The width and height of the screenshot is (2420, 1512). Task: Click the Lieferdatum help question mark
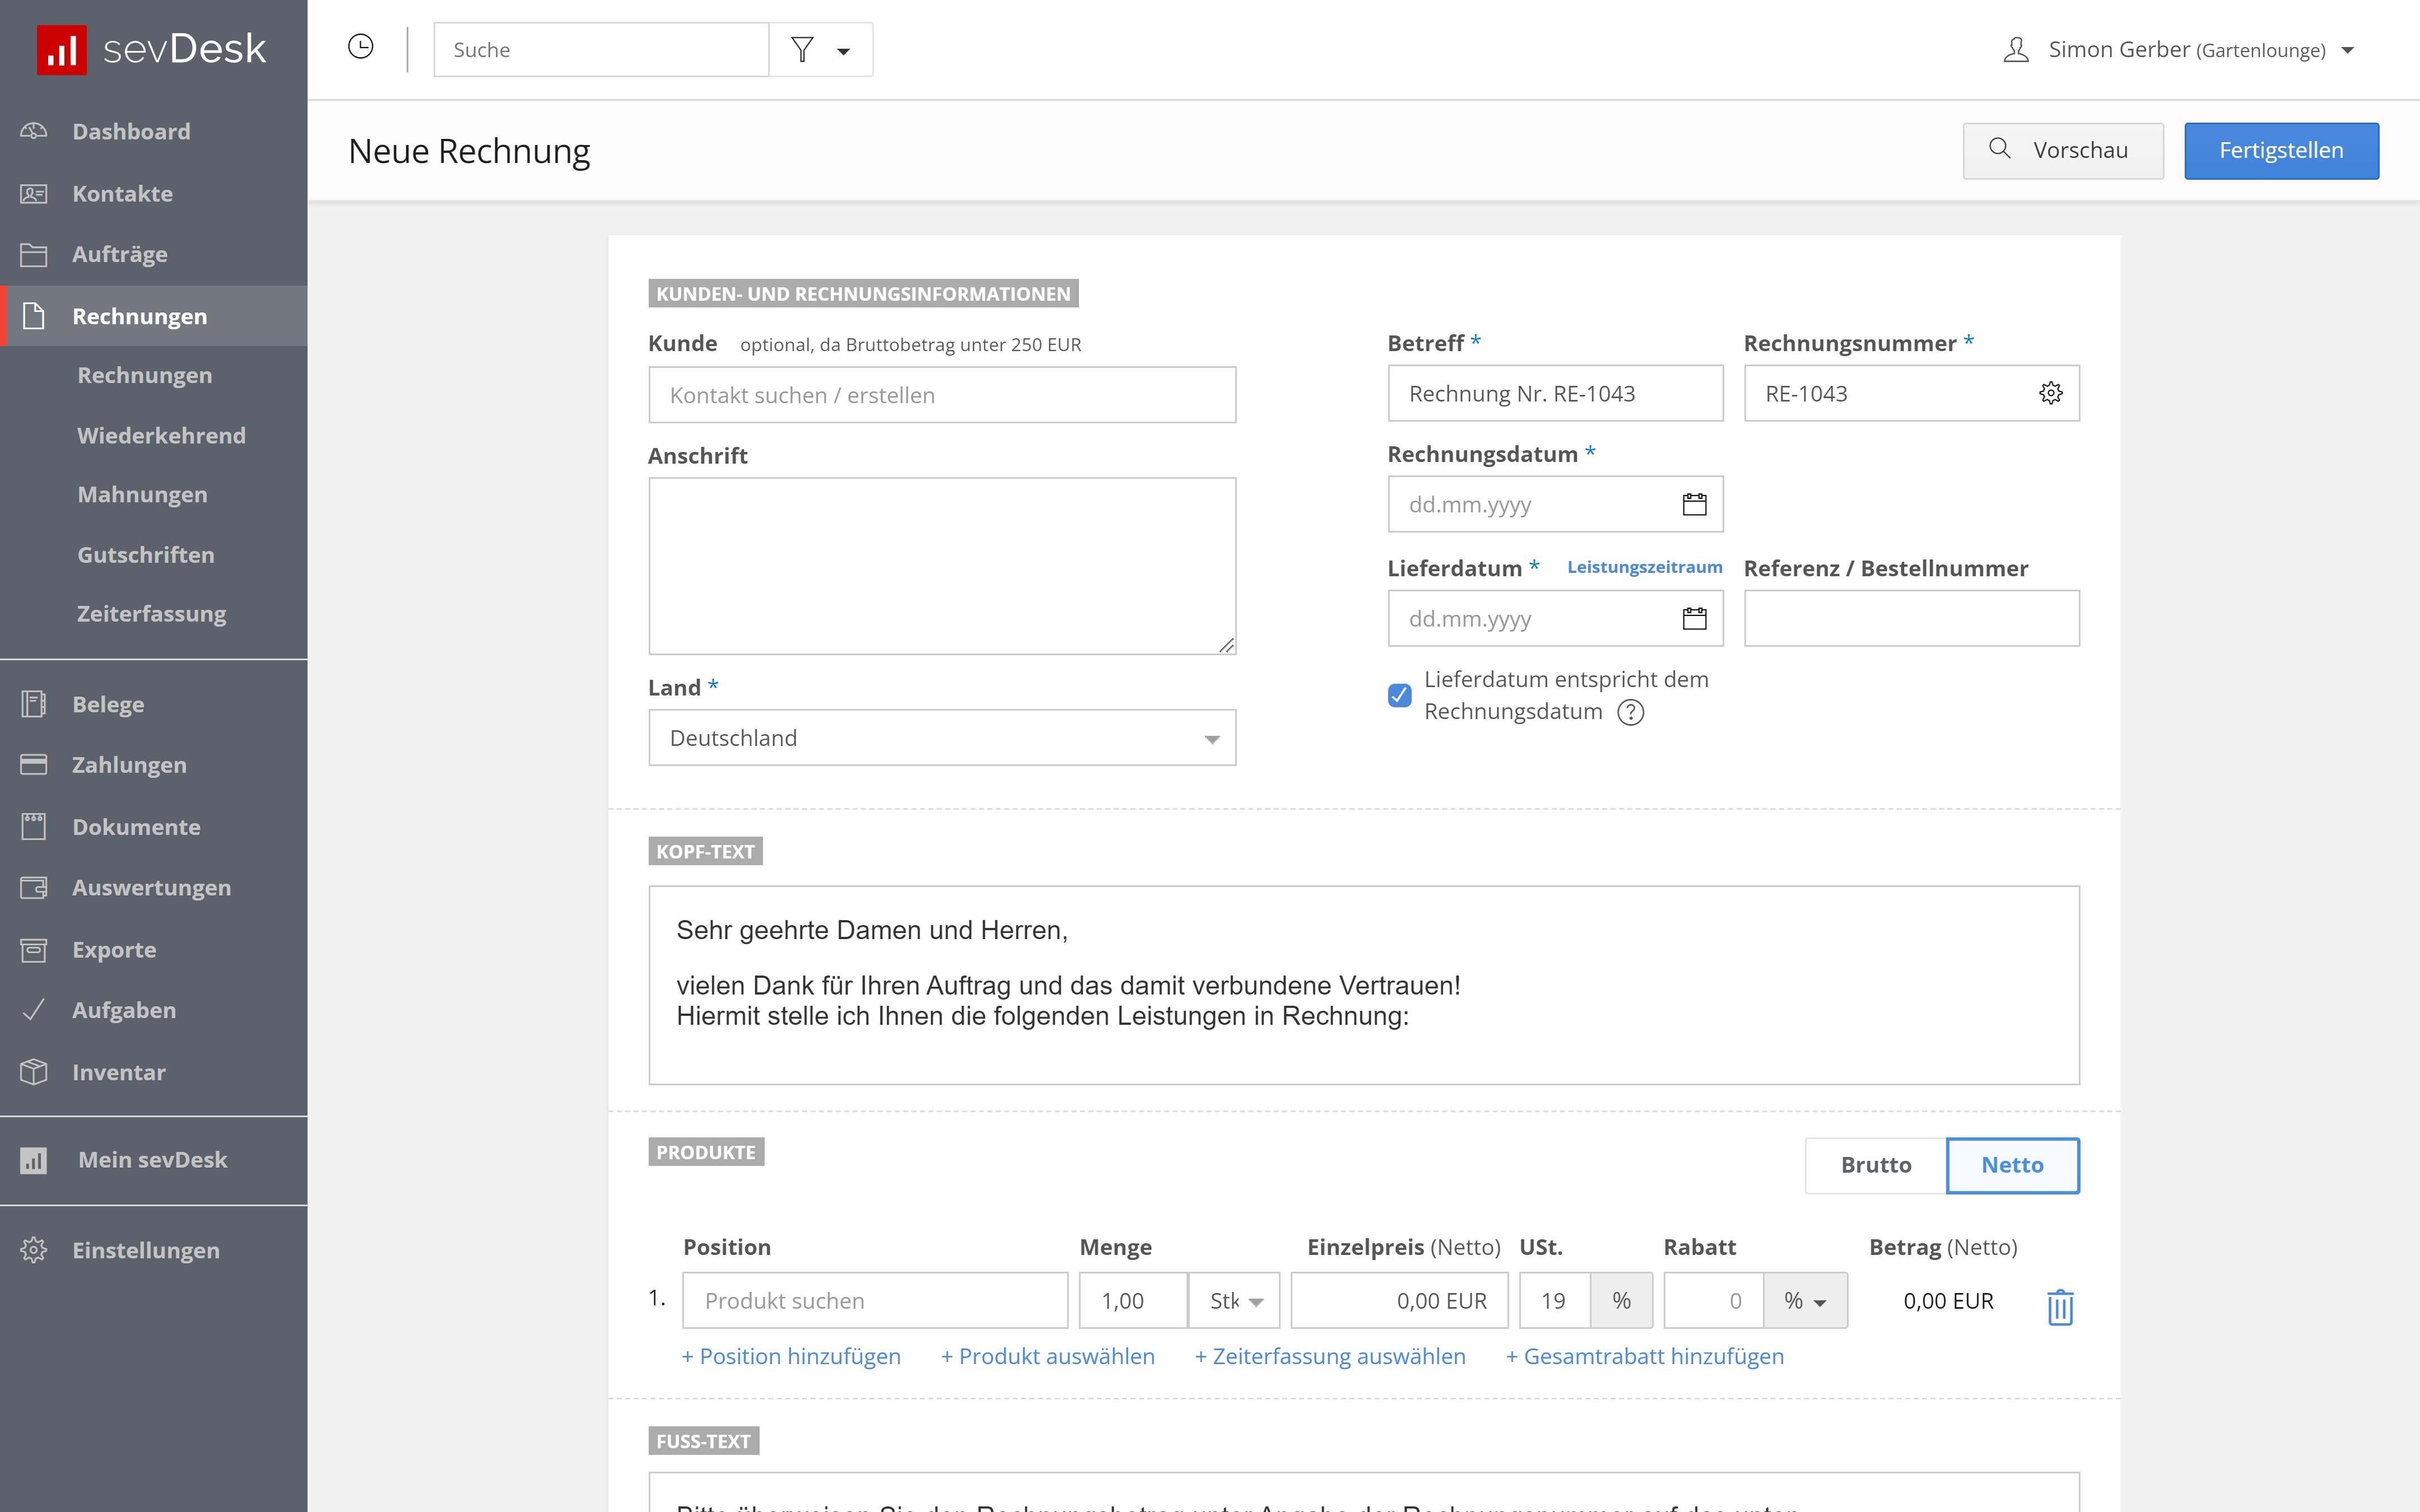(x=1630, y=712)
